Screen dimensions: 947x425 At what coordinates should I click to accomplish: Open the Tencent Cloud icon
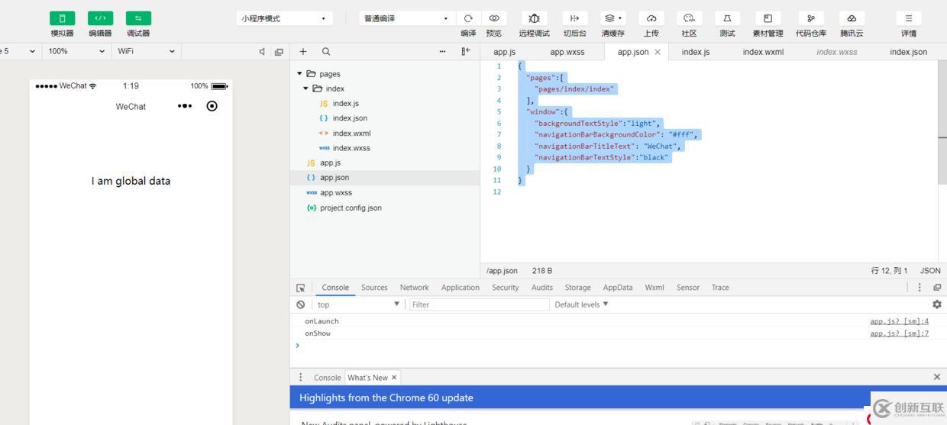pyautogui.click(x=852, y=18)
